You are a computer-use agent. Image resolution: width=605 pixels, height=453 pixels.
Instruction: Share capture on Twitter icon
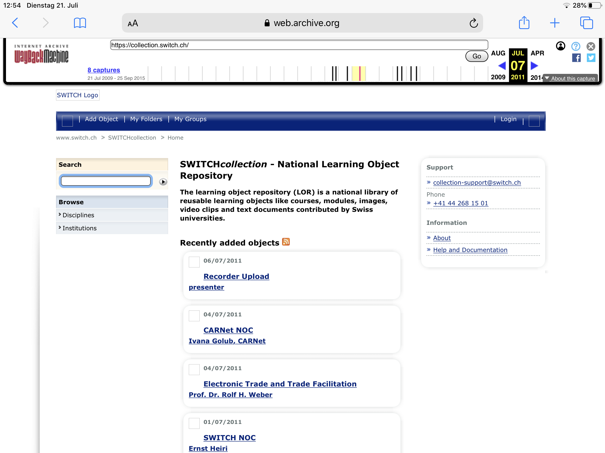click(x=591, y=58)
